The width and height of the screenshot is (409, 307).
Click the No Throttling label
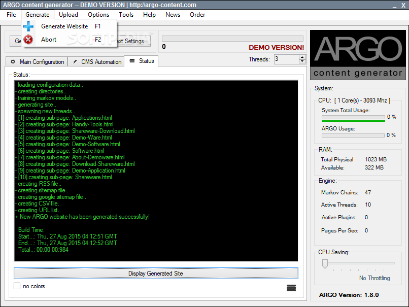point(374,278)
